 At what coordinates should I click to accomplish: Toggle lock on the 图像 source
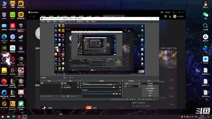coord(81,83)
